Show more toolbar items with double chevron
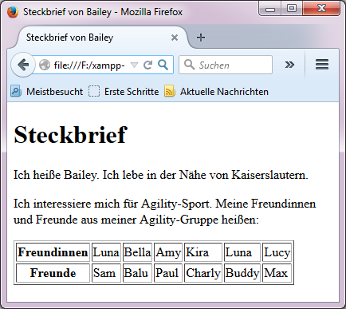The image size is (346, 309). [289, 65]
